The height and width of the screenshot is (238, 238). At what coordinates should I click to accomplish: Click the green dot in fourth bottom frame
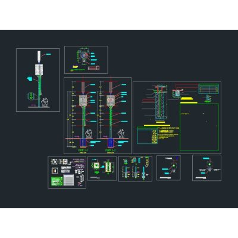[174, 165]
